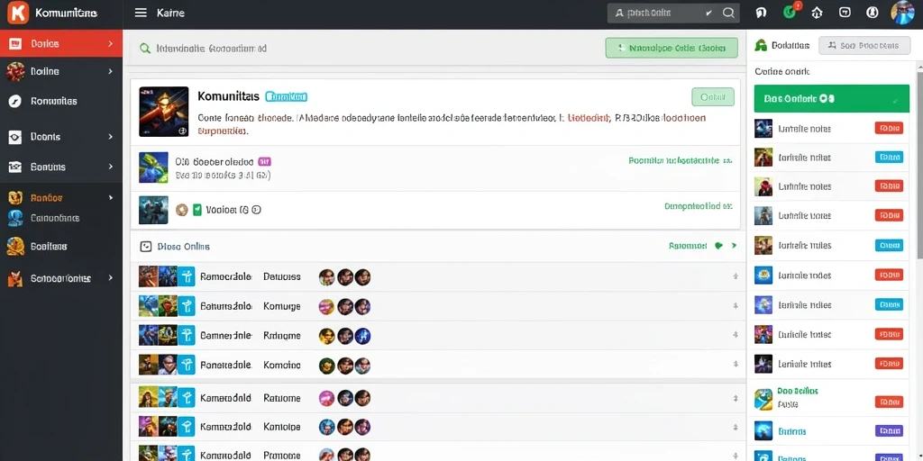Click the Dloso Onlins section heading
This screenshot has height=461, width=923.
click(184, 247)
